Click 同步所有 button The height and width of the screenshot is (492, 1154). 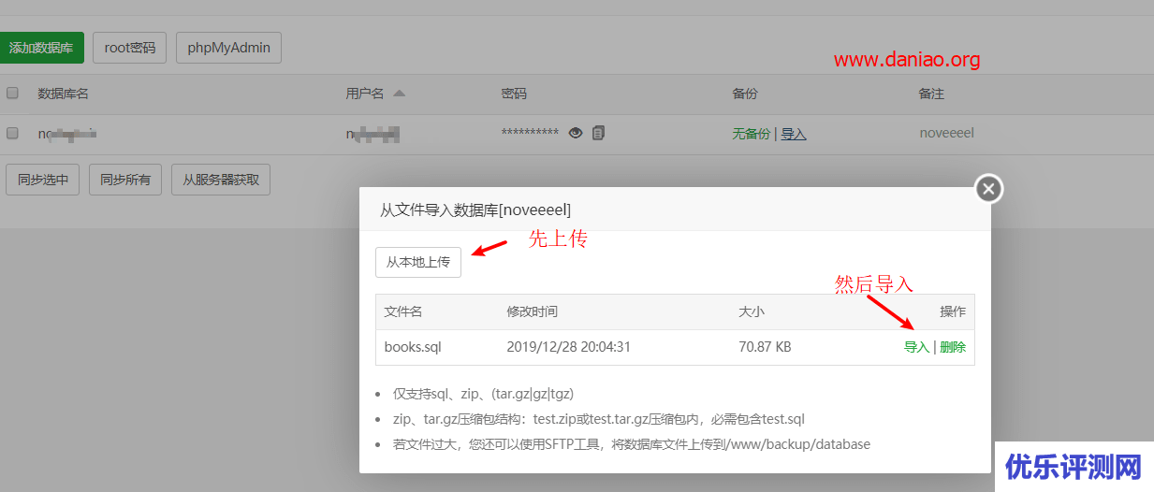coord(125,180)
